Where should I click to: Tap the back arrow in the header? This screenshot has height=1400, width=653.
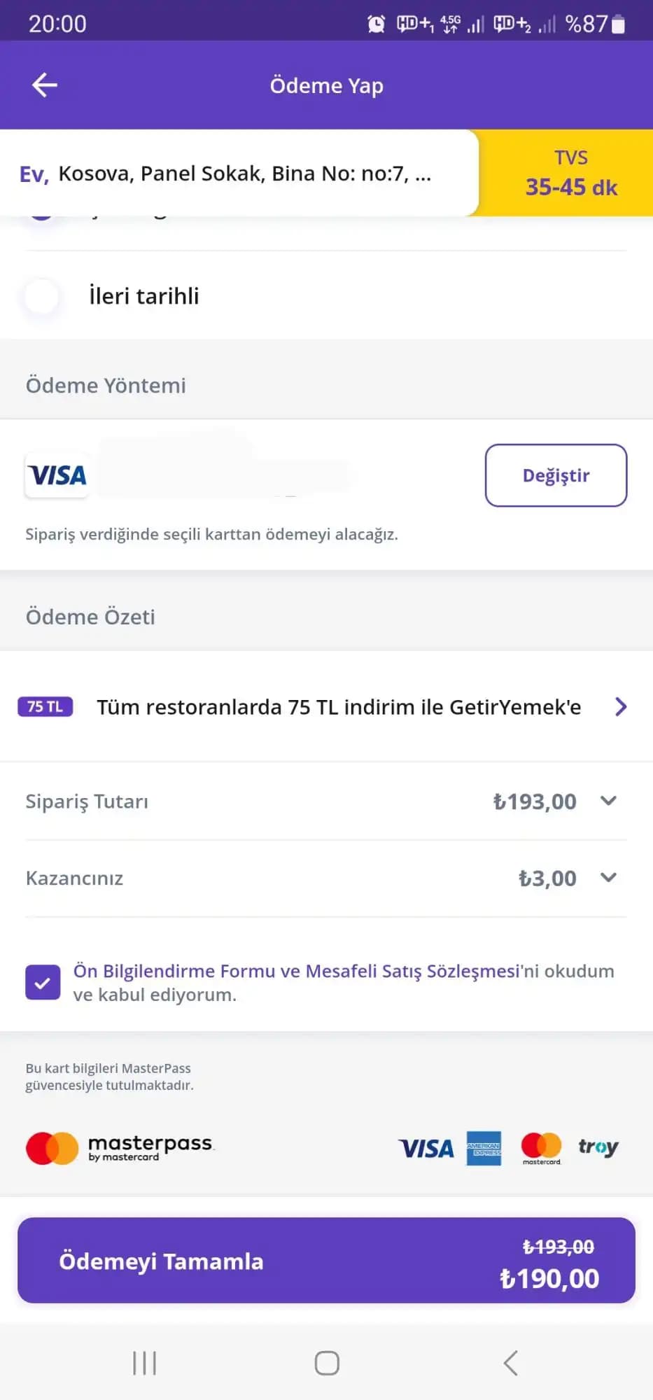pyautogui.click(x=45, y=85)
